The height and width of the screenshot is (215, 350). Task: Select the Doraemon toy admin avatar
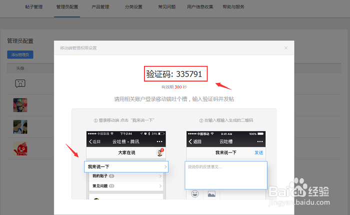coord(20,105)
